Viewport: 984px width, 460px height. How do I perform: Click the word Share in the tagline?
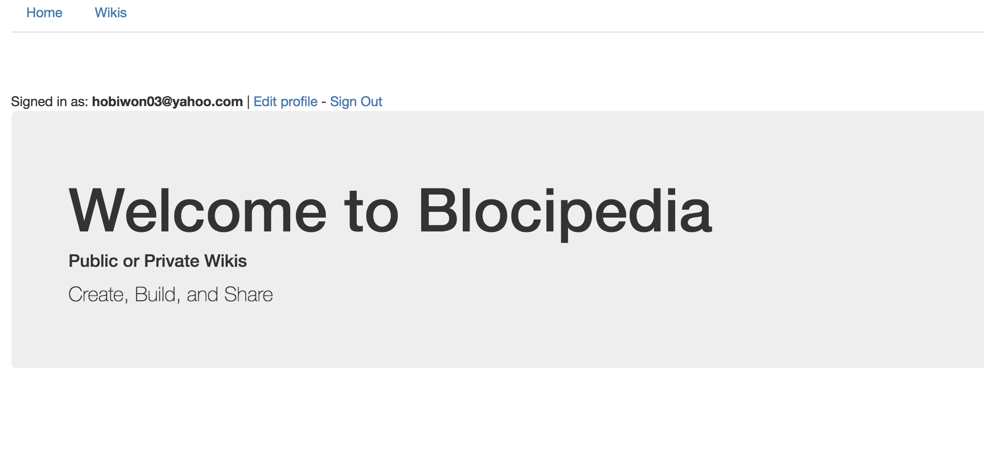(249, 295)
